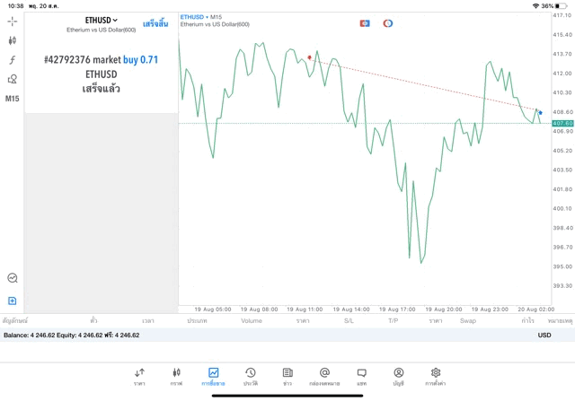Viewport: 575px width, 401px height.
Task: Tap the new order icon in sidebar
Action: [x=13, y=301]
